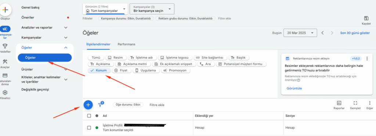Open Faturalandırma card icon

pyautogui.click(x=5, y=75)
